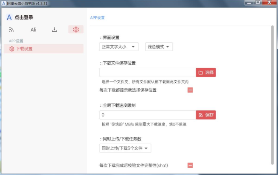Toggle sha1 file integrity check option

pos(190,165)
